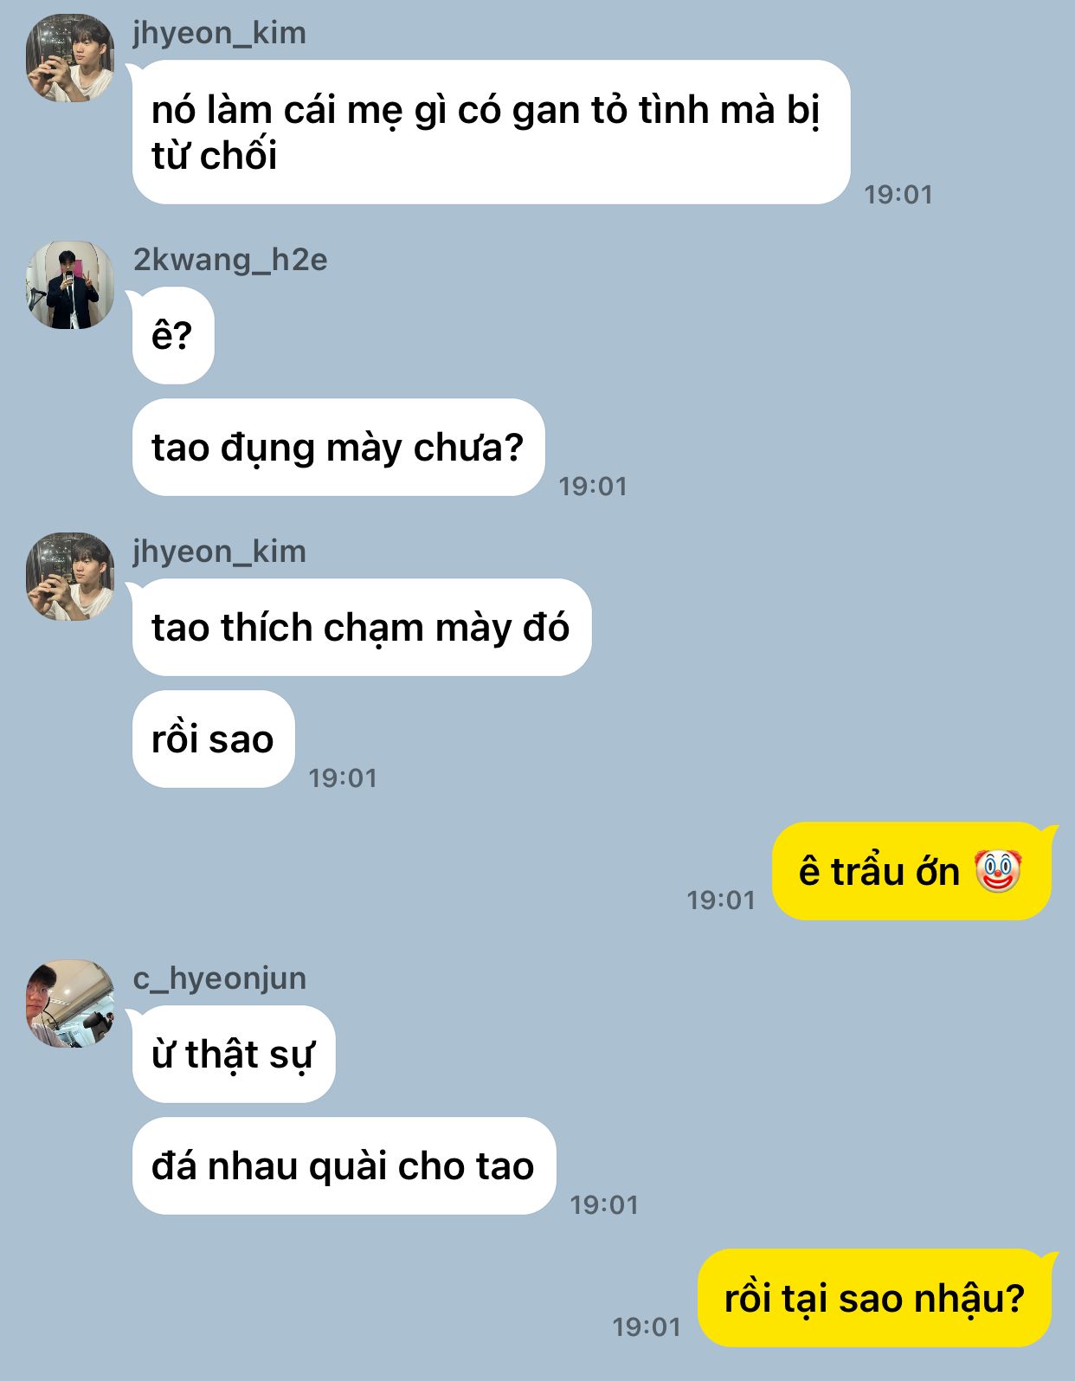The height and width of the screenshot is (1381, 1075).
Task: Tap the 'tao thích chạm mày đó' message
Action: click(x=362, y=628)
